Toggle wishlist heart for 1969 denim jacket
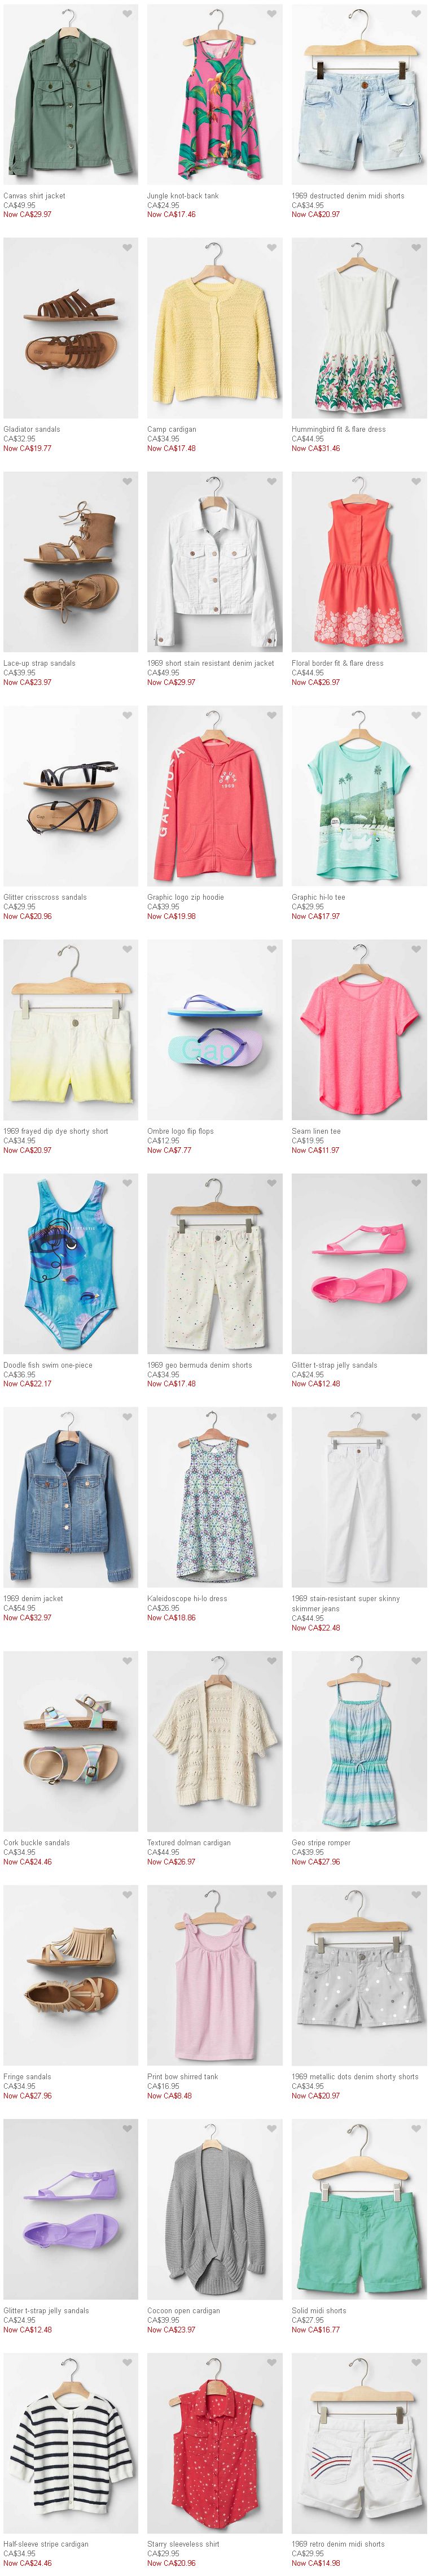 (x=128, y=1417)
